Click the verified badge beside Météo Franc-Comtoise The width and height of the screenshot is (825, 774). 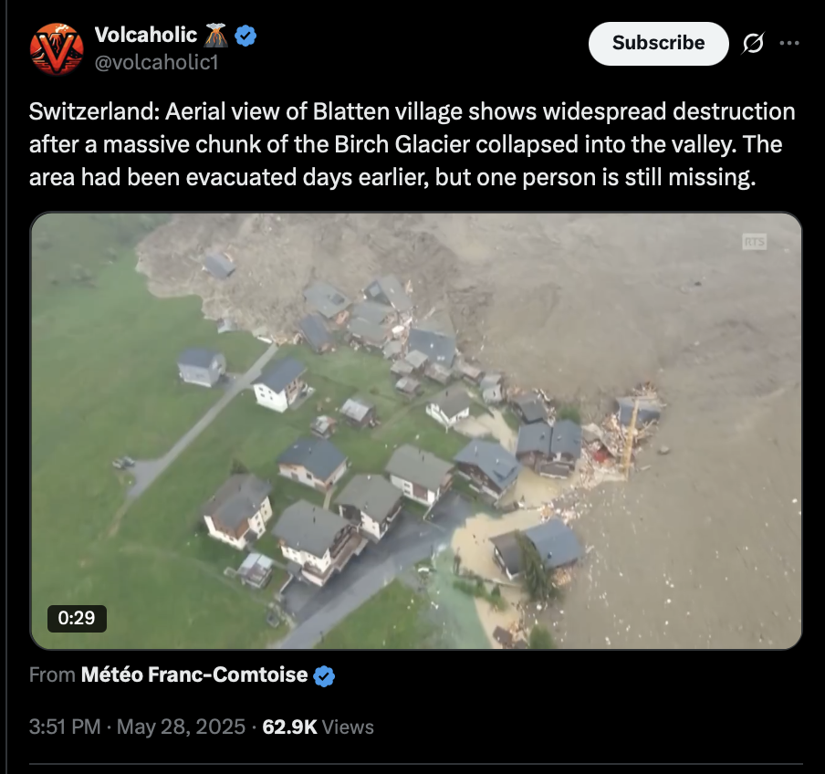324,675
